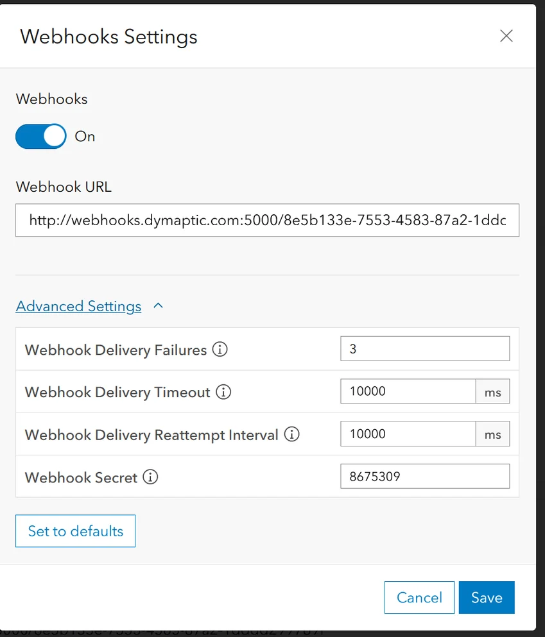Click the X to close Webhooks Settings
The width and height of the screenshot is (545, 637).
pyautogui.click(x=506, y=36)
